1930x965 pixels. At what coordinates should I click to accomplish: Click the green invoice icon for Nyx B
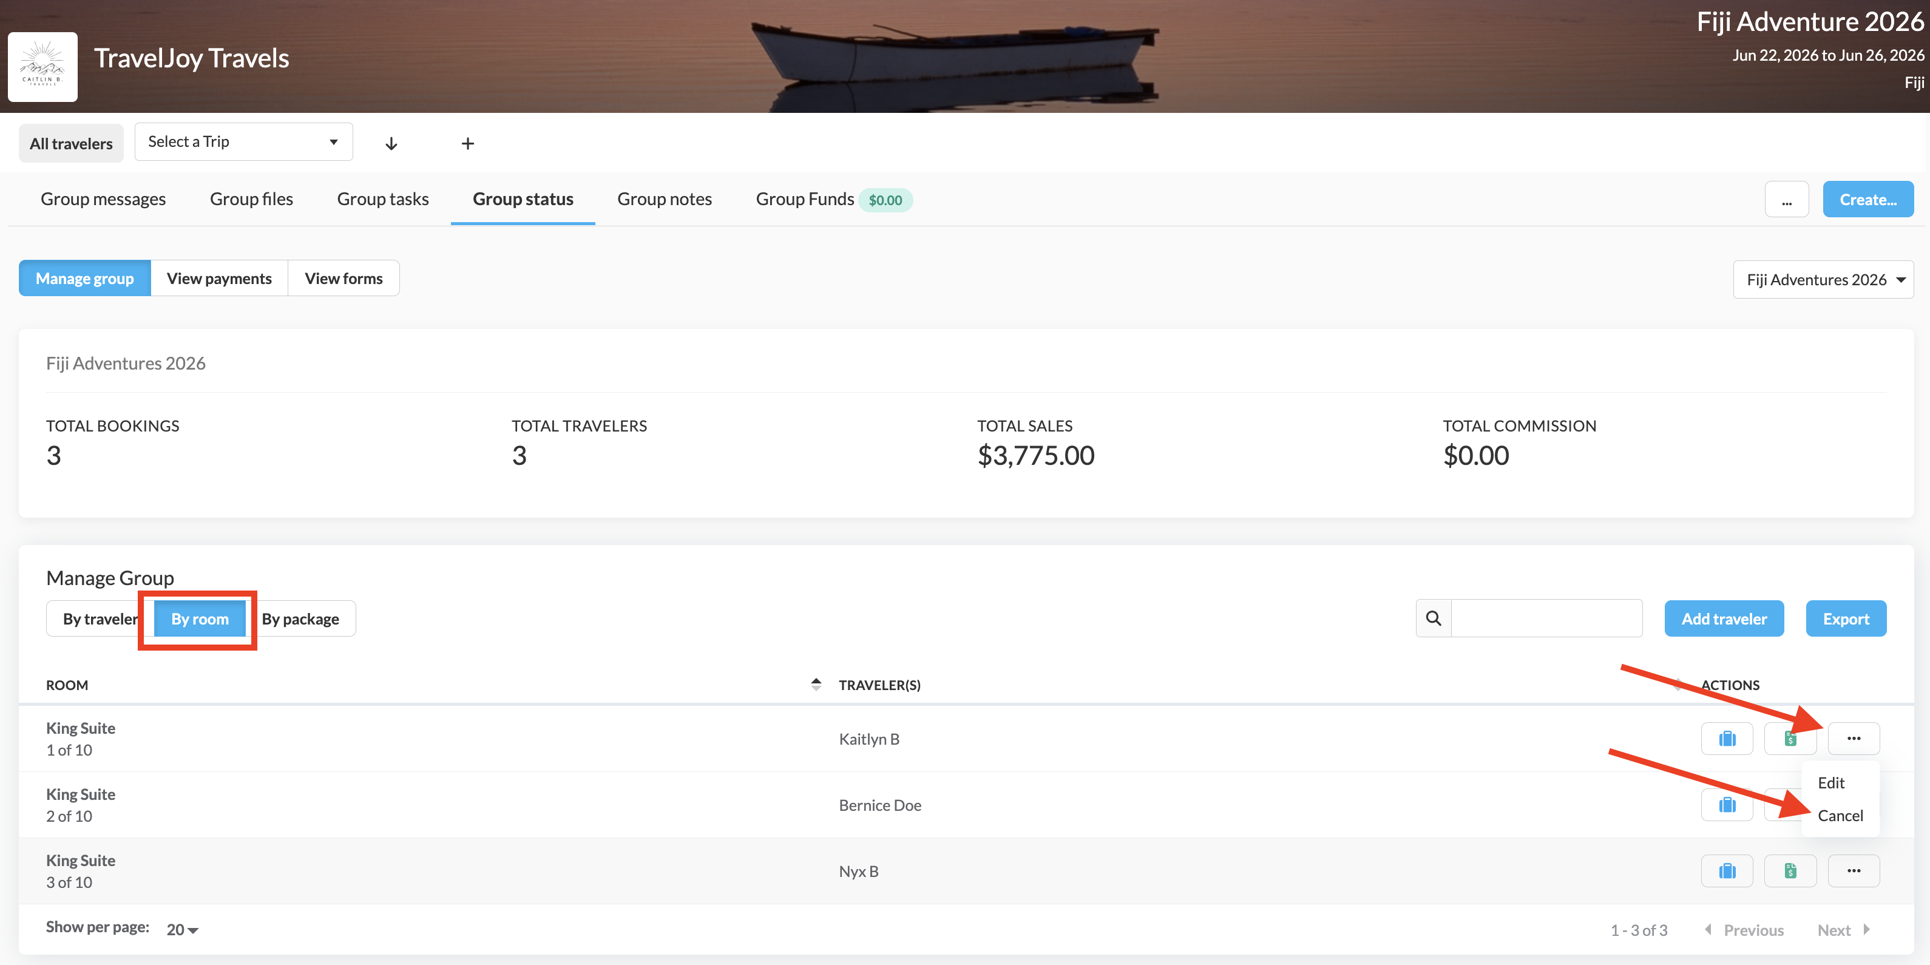click(1790, 870)
